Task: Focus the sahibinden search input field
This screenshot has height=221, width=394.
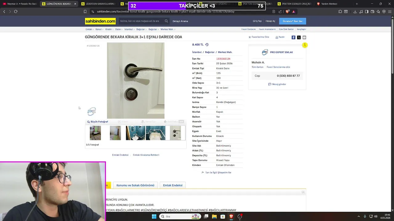Action: [141, 21]
